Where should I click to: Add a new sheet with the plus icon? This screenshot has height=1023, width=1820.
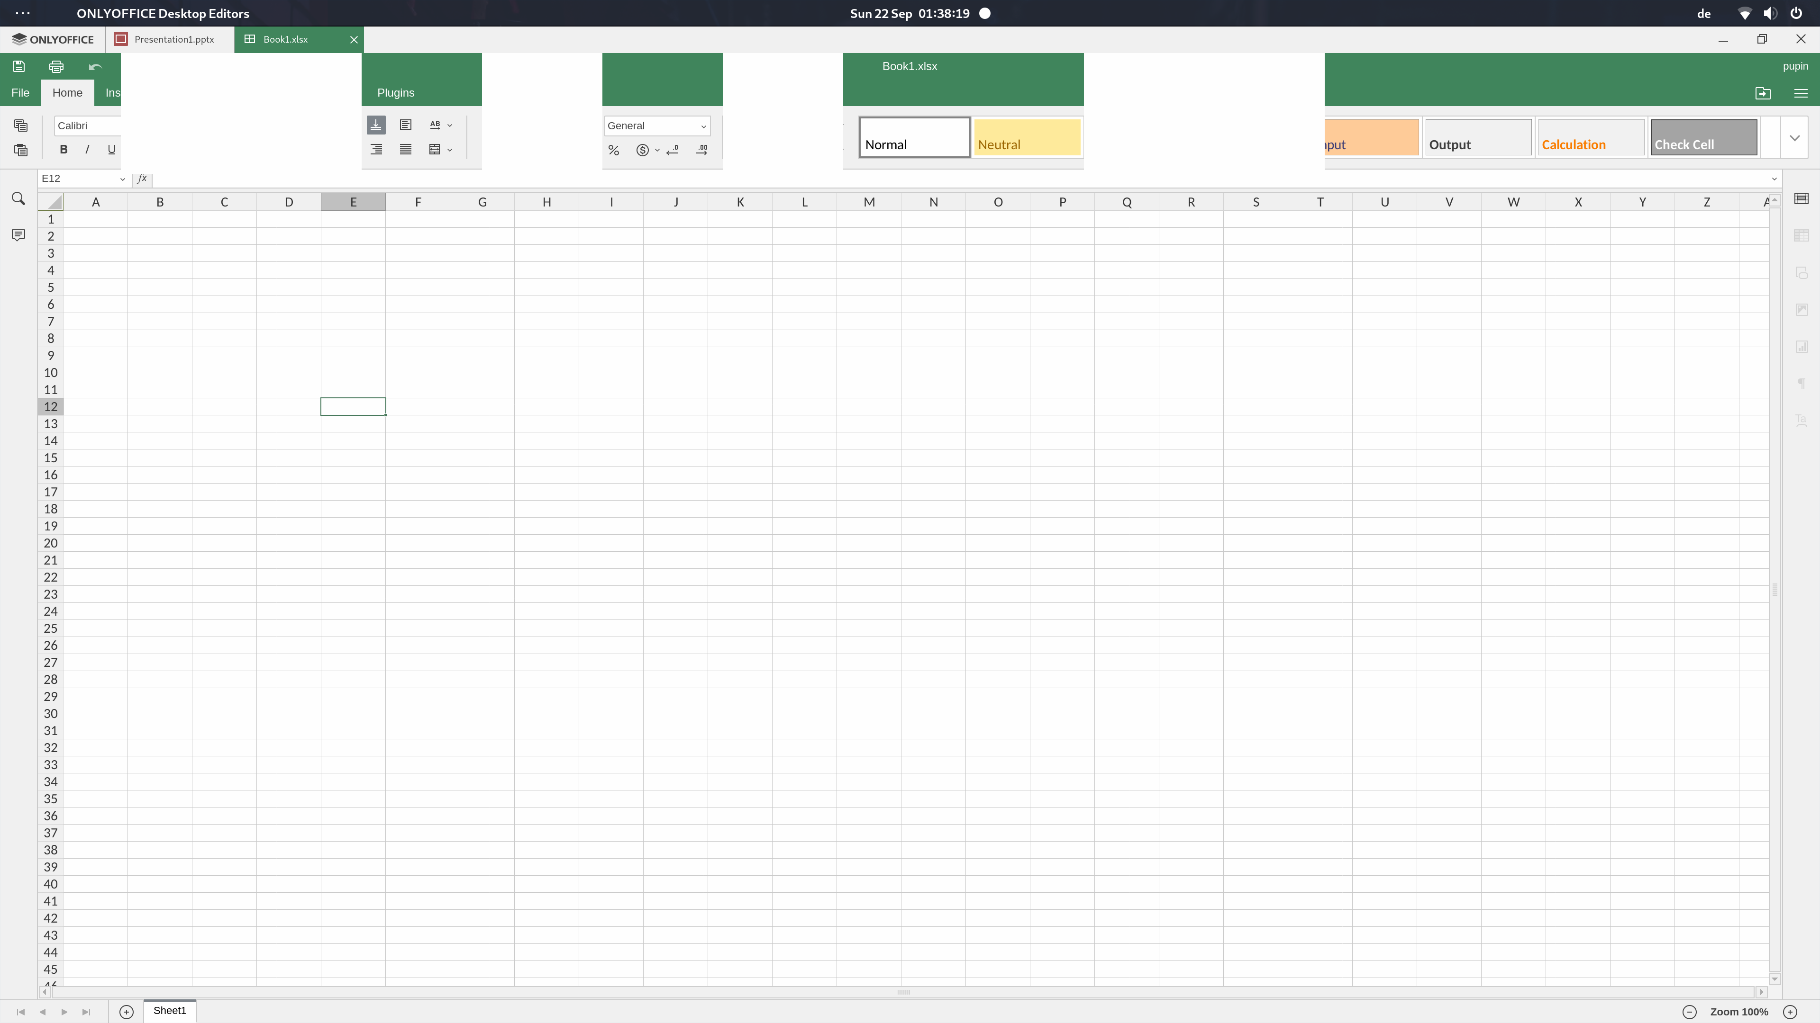click(x=127, y=1012)
